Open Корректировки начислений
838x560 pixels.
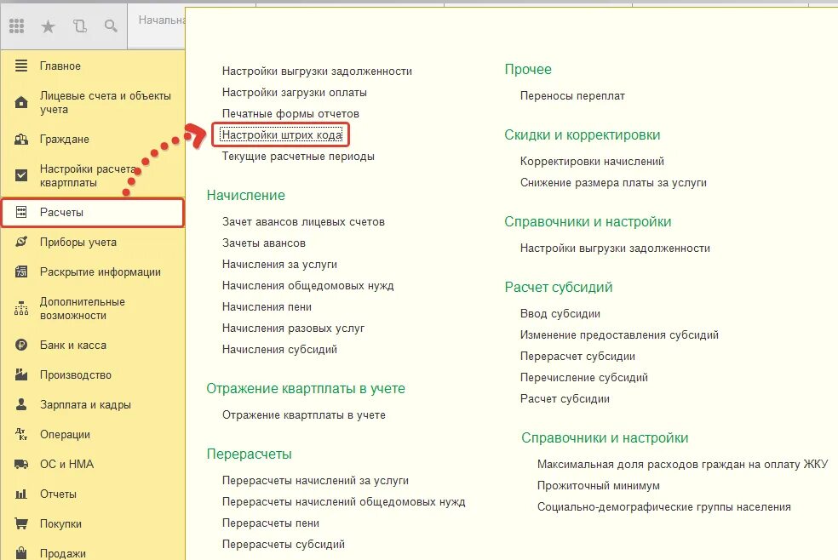[x=592, y=161]
